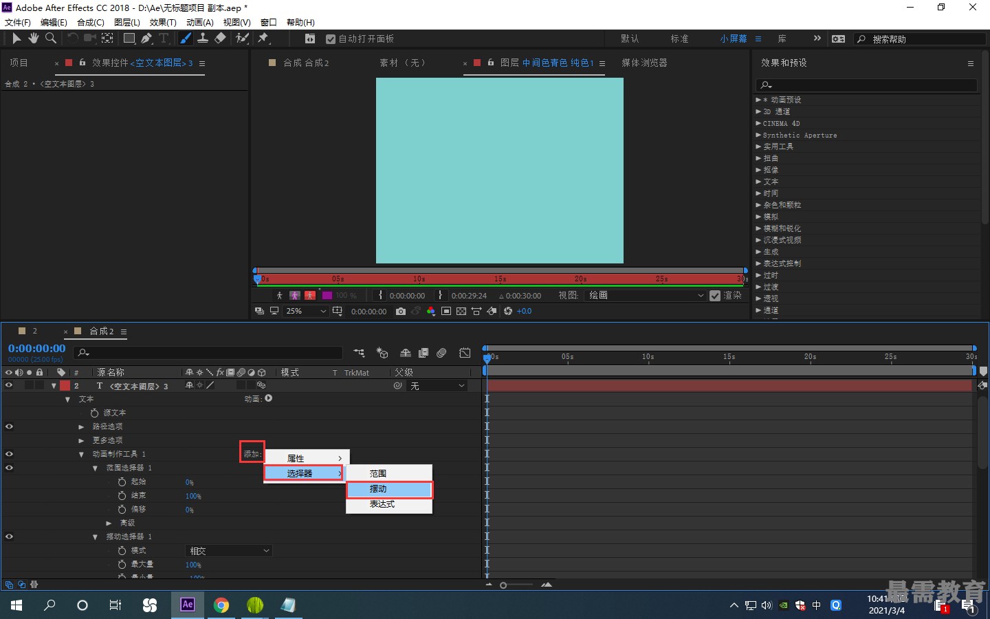Click the hide shy layers icon
The height and width of the screenshot is (619, 990).
coord(406,353)
